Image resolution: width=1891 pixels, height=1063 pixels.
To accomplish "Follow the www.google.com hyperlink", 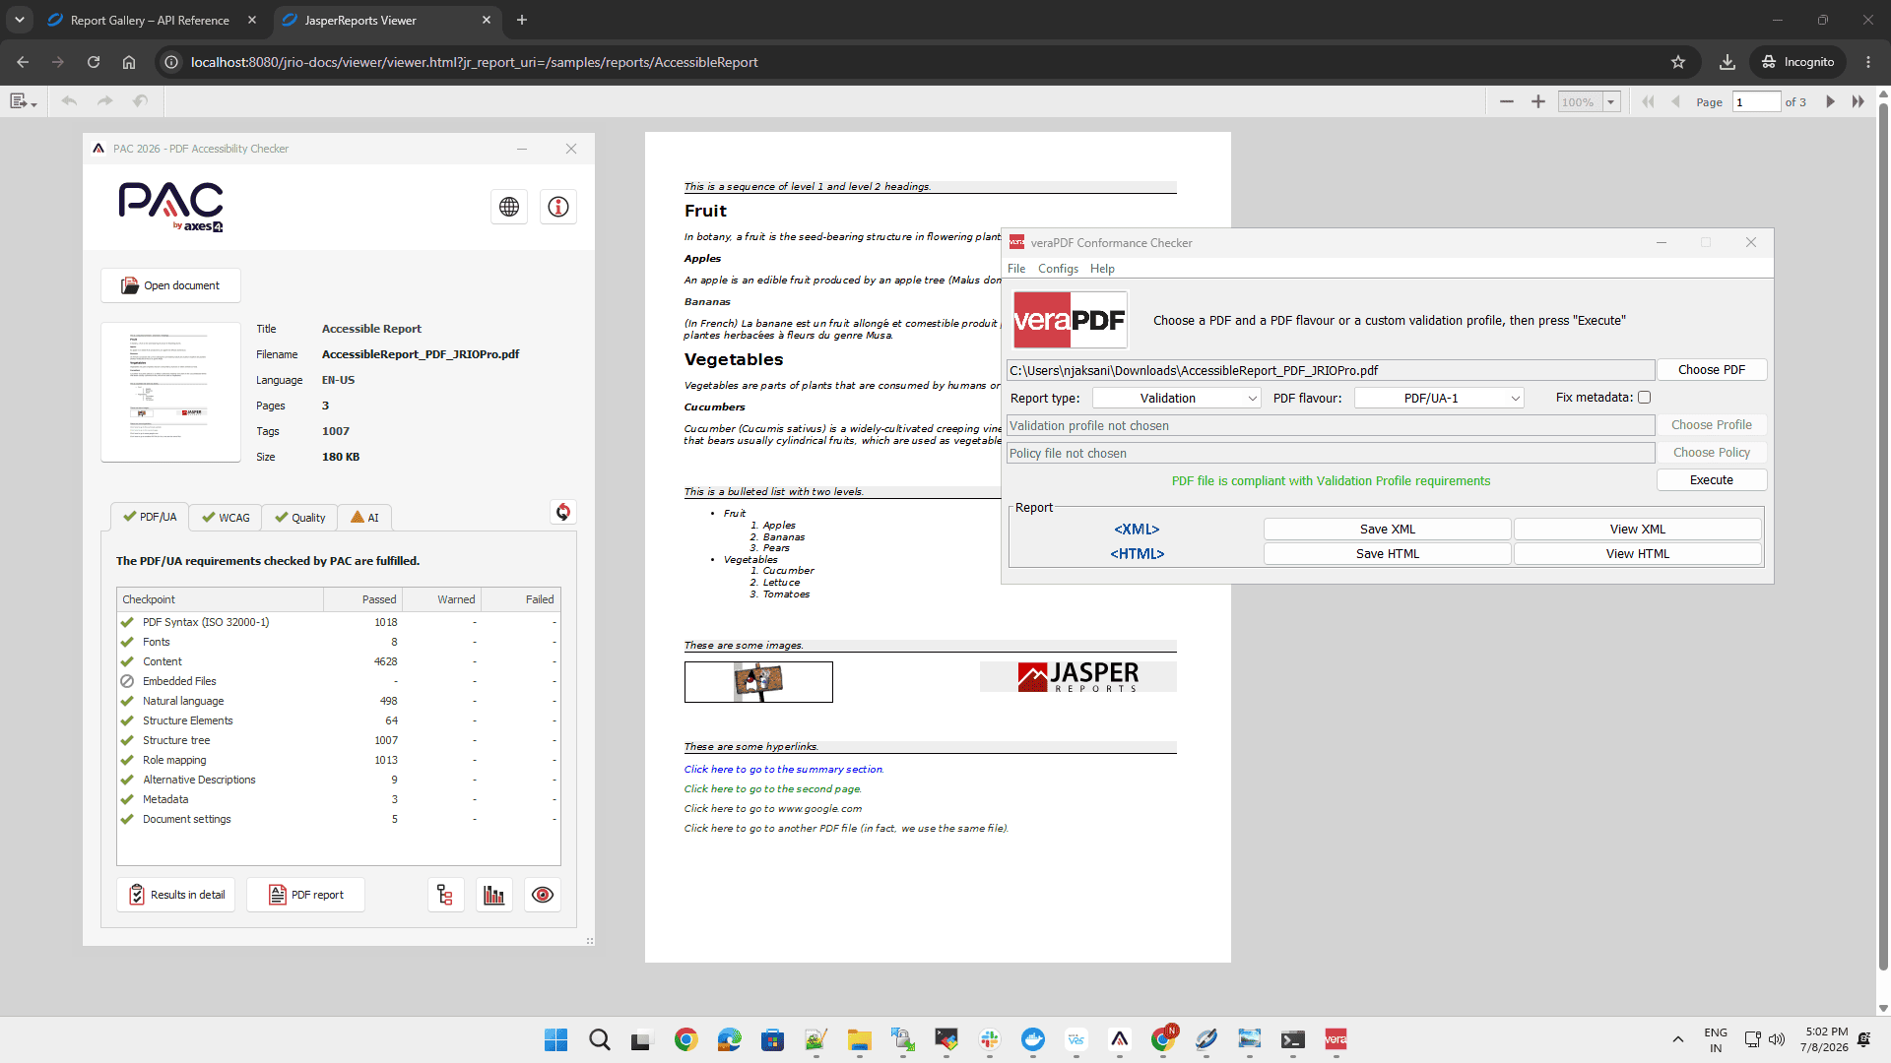I will coord(773,809).
